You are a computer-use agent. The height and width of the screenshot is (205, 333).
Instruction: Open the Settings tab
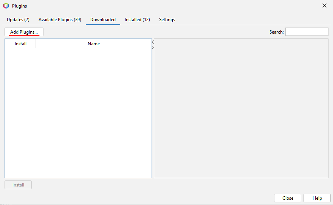pyautogui.click(x=167, y=20)
